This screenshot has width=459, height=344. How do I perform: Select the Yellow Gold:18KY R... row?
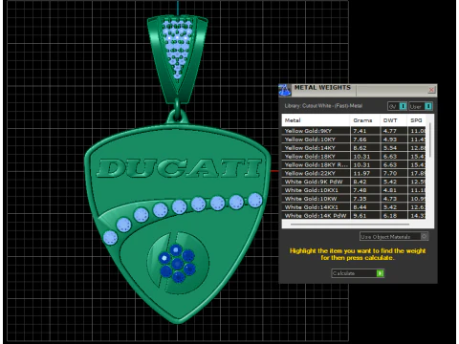tap(354, 164)
